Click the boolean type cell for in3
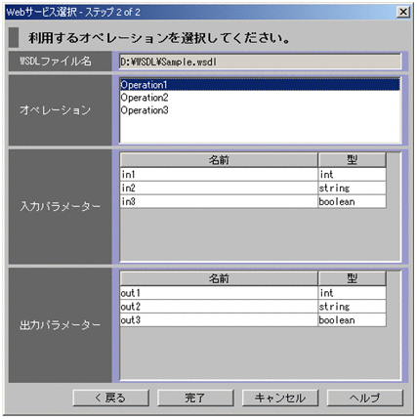The image size is (417, 419). (352, 202)
